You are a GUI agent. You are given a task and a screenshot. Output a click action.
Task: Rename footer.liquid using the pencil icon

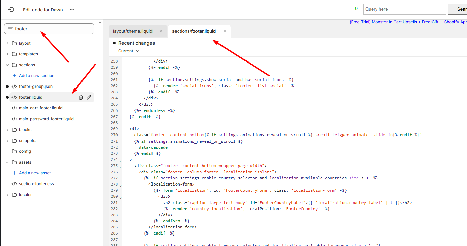(89, 97)
